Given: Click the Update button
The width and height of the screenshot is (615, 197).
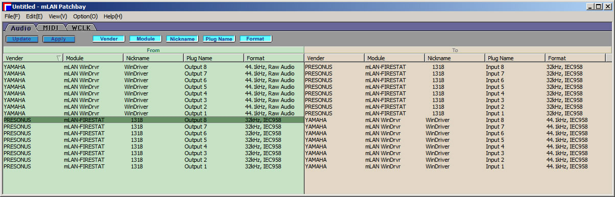Looking at the screenshot, I should [x=22, y=39].
